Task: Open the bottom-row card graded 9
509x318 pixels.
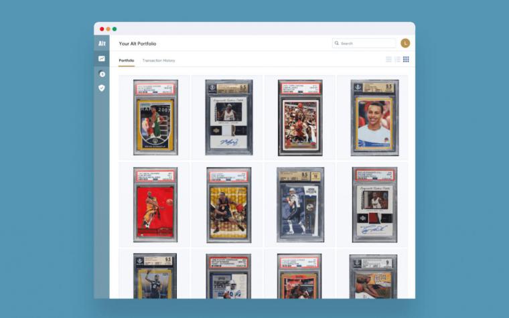Action: (373, 276)
